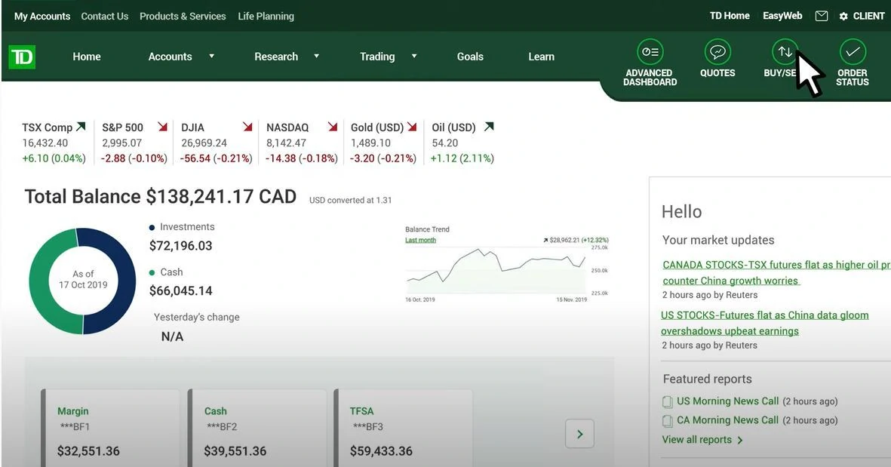The height and width of the screenshot is (467, 891).
Task: Check Order Status checkmark icon
Action: pos(852,52)
